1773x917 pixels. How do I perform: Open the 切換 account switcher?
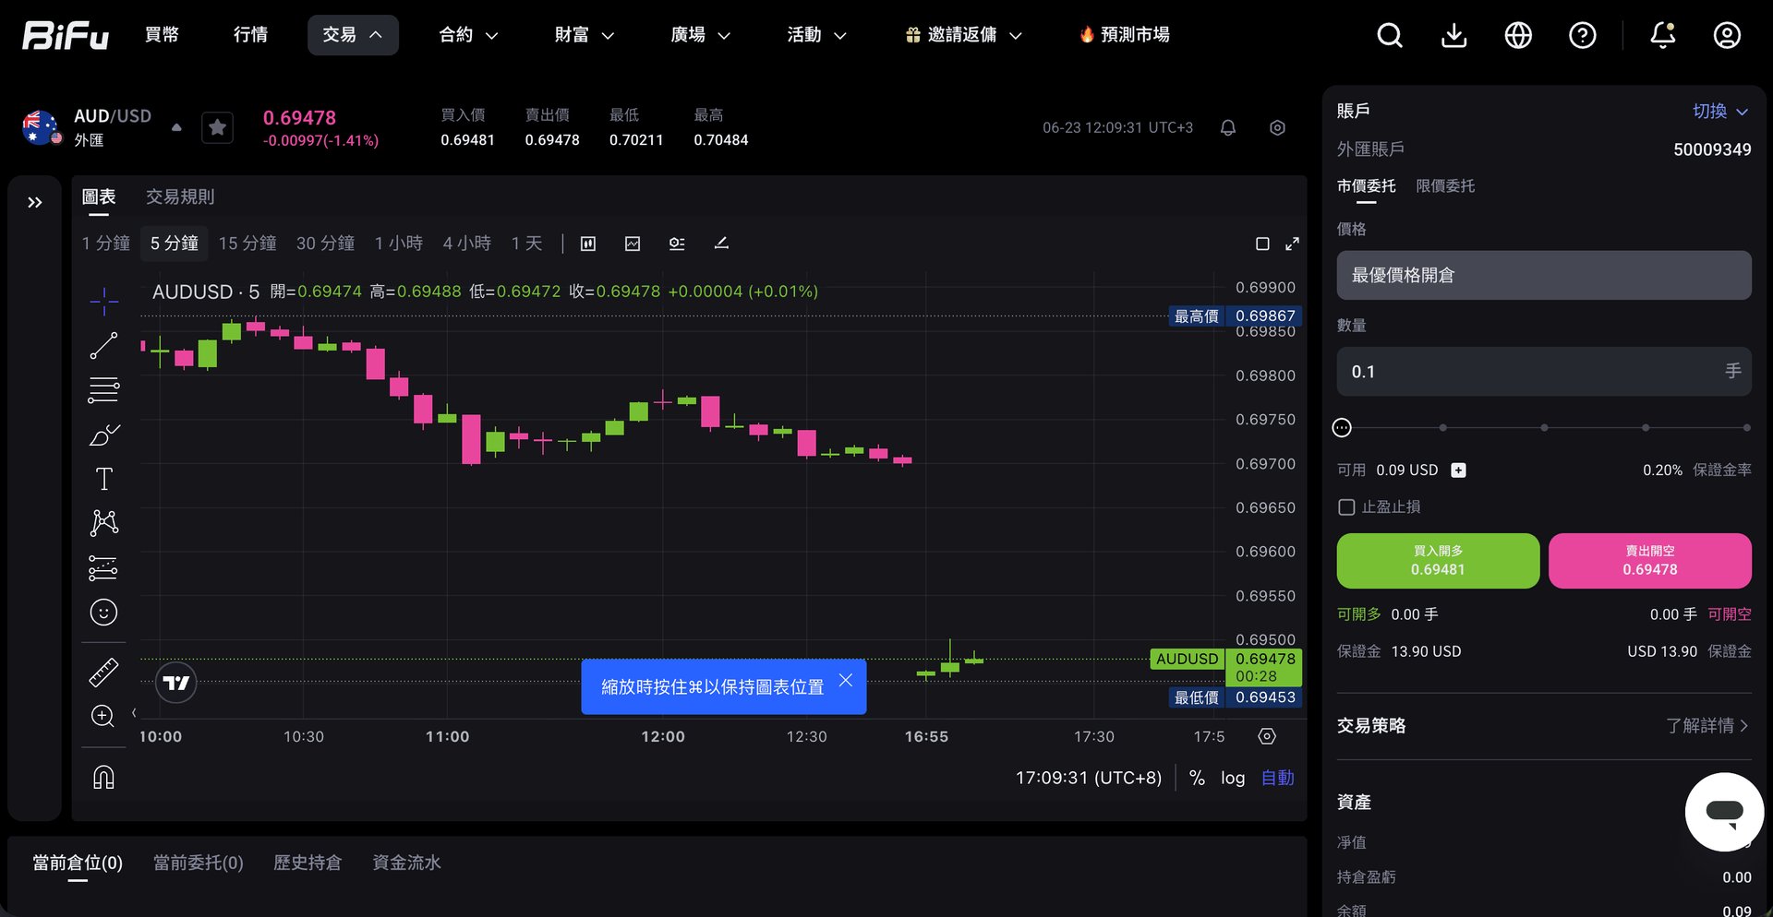(x=1720, y=111)
